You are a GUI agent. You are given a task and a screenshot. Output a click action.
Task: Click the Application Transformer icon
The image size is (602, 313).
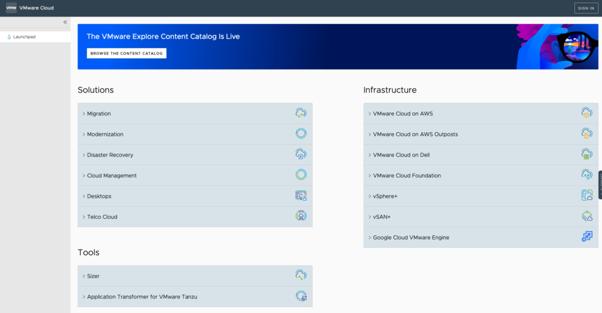click(x=301, y=296)
